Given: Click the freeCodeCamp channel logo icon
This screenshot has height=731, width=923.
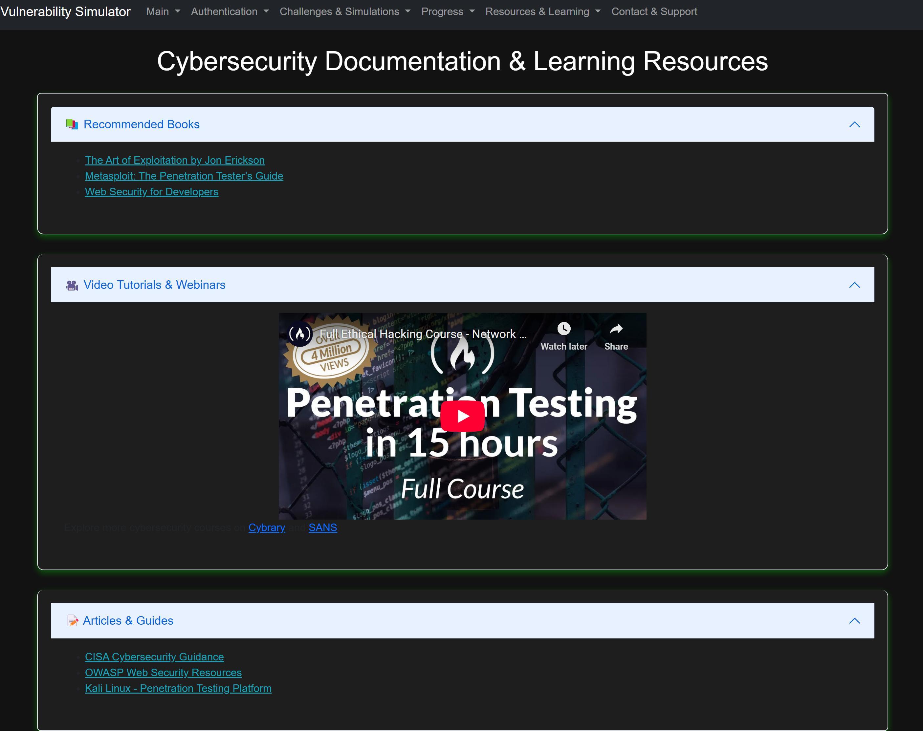Looking at the screenshot, I should click(x=300, y=334).
